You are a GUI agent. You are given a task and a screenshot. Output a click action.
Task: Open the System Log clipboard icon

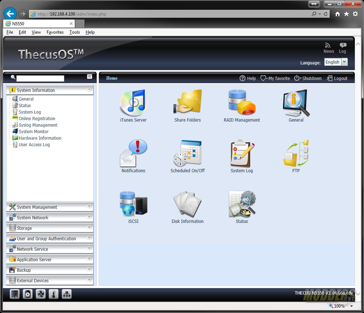click(x=242, y=153)
